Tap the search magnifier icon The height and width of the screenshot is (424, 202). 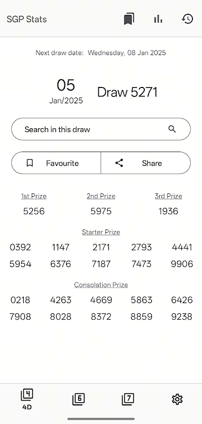(172, 129)
